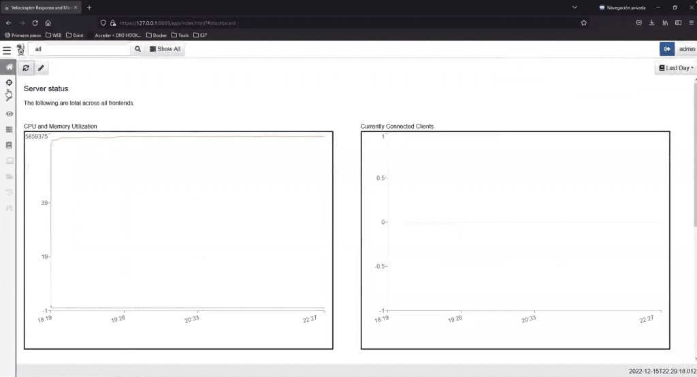The image size is (697, 377).
Task: Open Collected Artifacts history icon
Action: (x=9, y=192)
